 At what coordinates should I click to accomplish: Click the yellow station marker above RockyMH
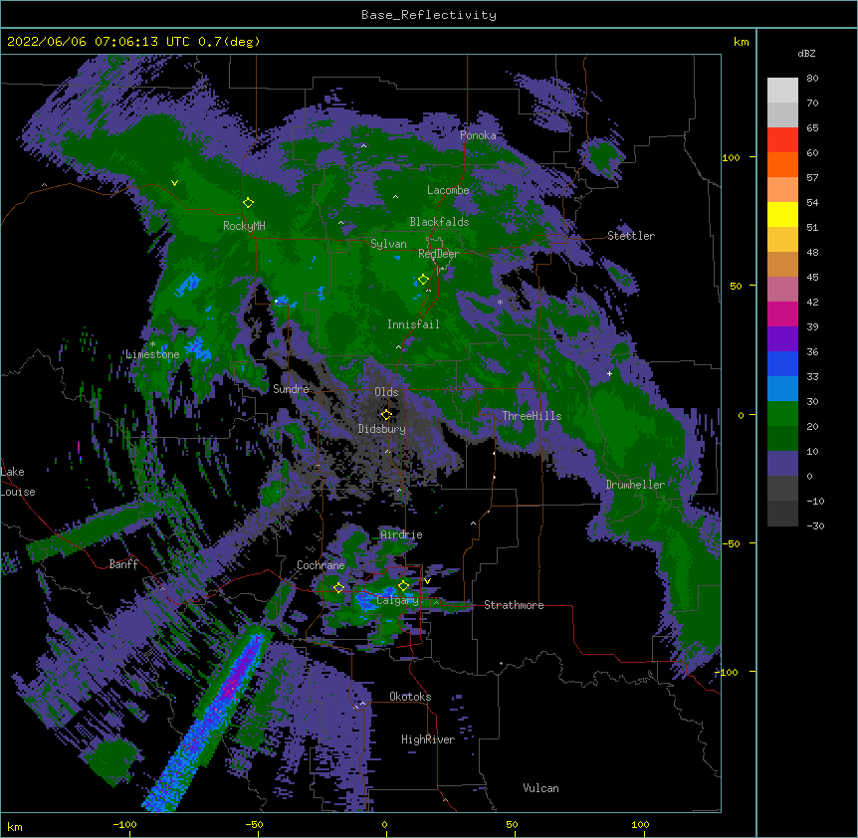[248, 202]
